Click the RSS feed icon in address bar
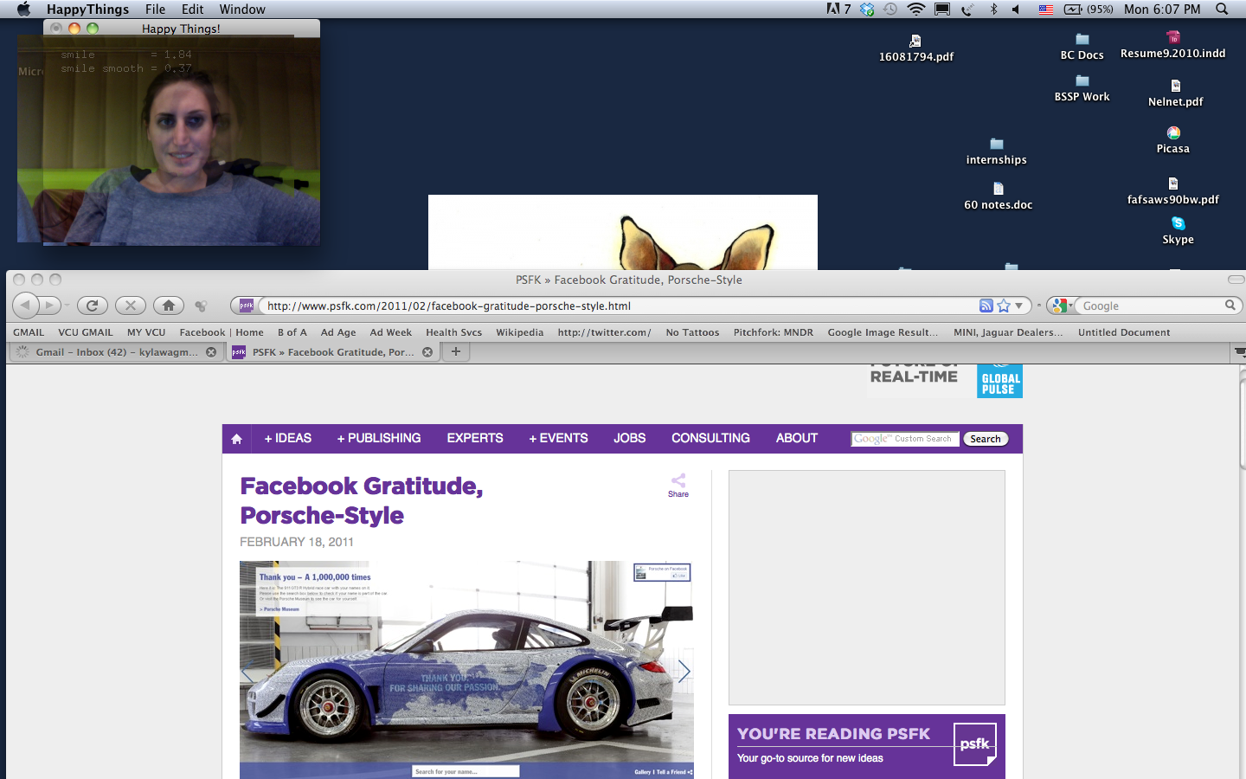The height and width of the screenshot is (779, 1246). click(986, 306)
